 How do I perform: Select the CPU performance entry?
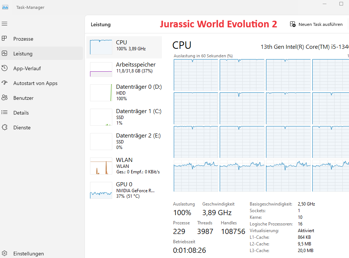click(124, 47)
